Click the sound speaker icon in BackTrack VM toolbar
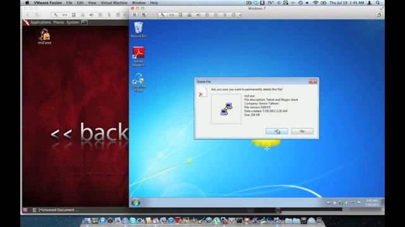This screenshot has width=405, height=227. click(91, 15)
